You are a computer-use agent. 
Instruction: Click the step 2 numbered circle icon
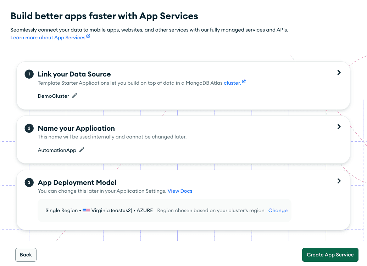tap(29, 128)
